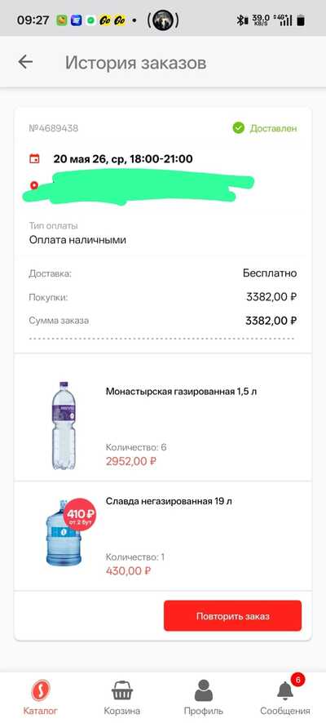
Task: Open Сообщения bell notifications
Action: click(285, 697)
